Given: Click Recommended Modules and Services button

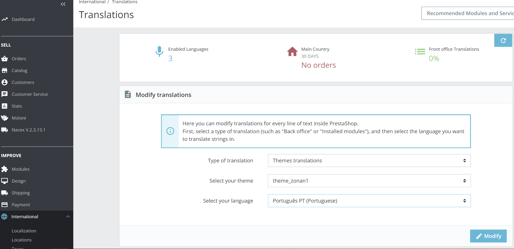Looking at the screenshot, I should tap(468, 13).
